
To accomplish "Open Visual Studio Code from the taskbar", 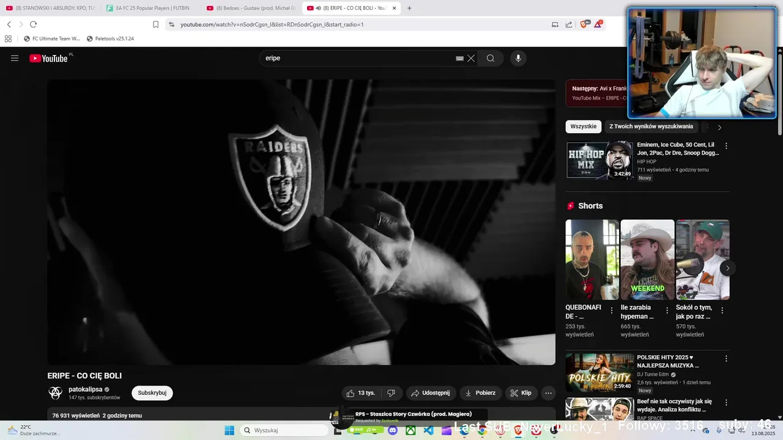I will pyautogui.click(x=428, y=430).
